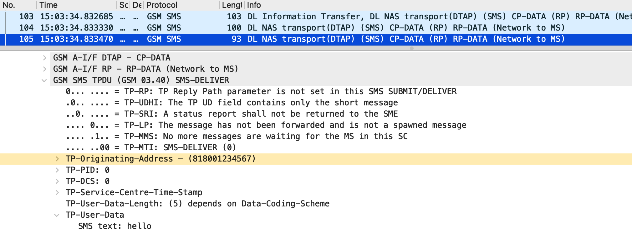Click the Info column header
The image size is (632, 232).
tap(254, 5)
